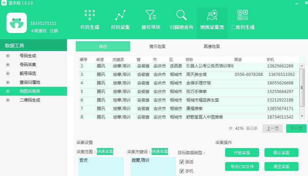Image resolution: width=308 pixels, height=176 pixels.
Task: Go to 上一页 of records
Action: pyautogui.click(x=272, y=128)
